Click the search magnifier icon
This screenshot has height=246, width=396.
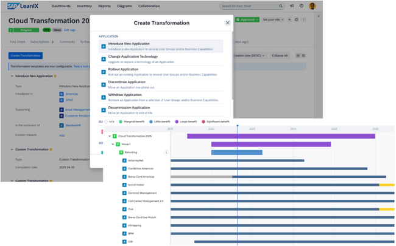281,6
